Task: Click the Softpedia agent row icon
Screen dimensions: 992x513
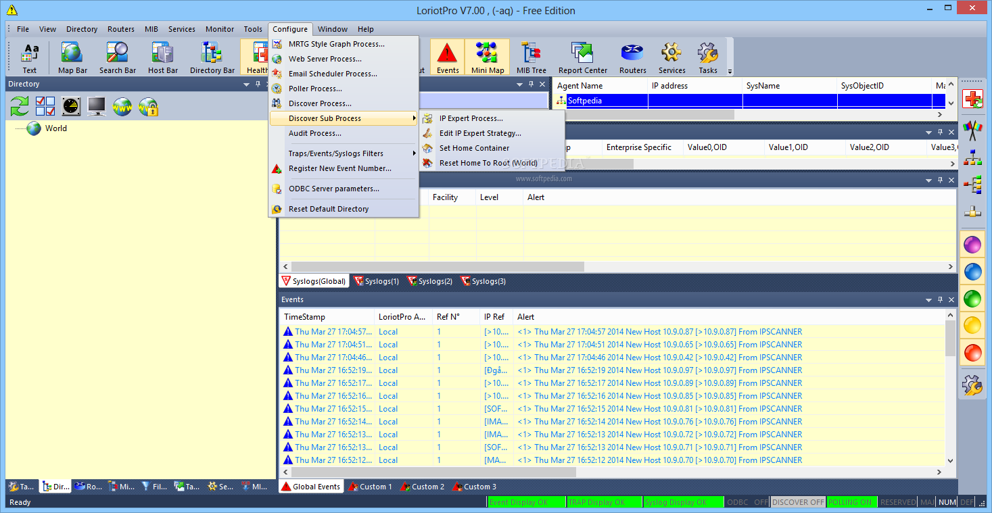Action: click(561, 101)
